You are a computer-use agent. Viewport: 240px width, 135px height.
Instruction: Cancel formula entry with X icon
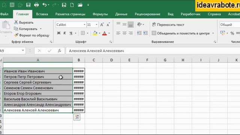point(39,51)
